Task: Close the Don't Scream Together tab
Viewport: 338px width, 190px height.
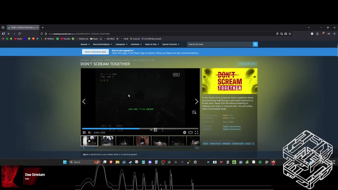Action: (x=37, y=27)
